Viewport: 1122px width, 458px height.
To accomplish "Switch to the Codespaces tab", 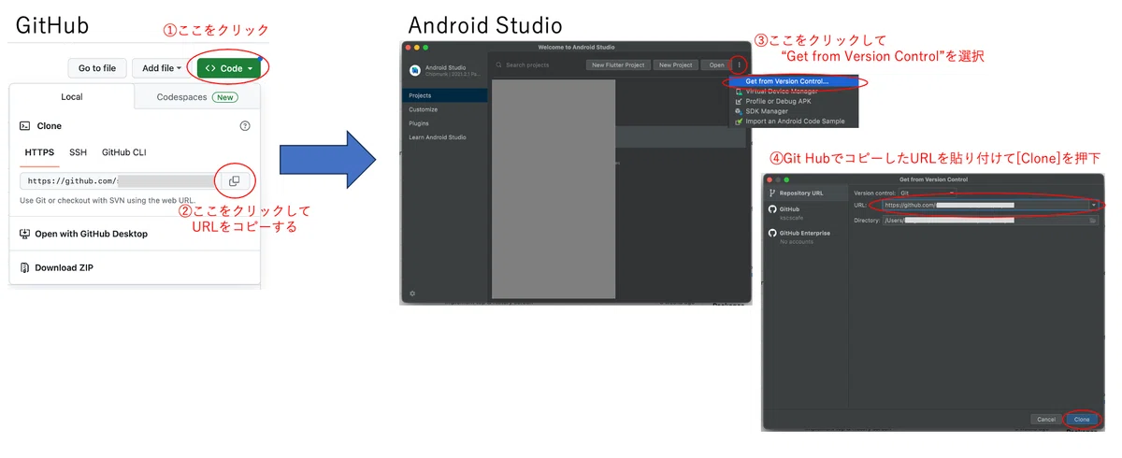I will point(196,96).
